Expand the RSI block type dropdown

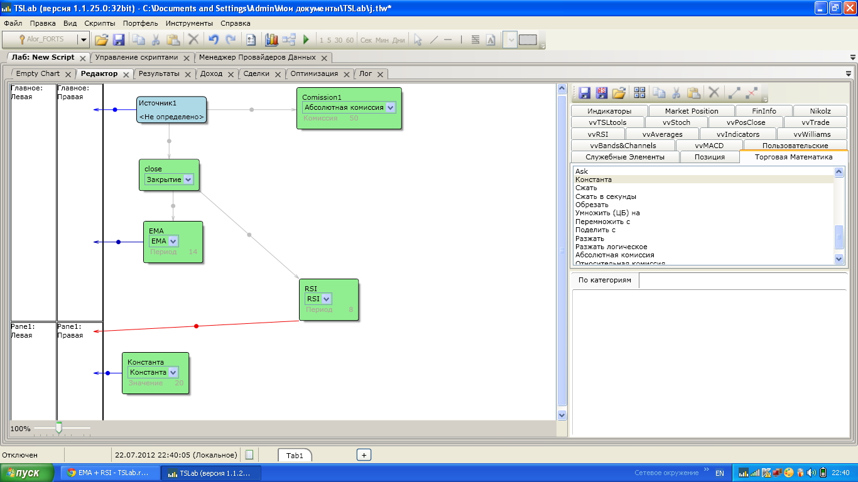(326, 299)
